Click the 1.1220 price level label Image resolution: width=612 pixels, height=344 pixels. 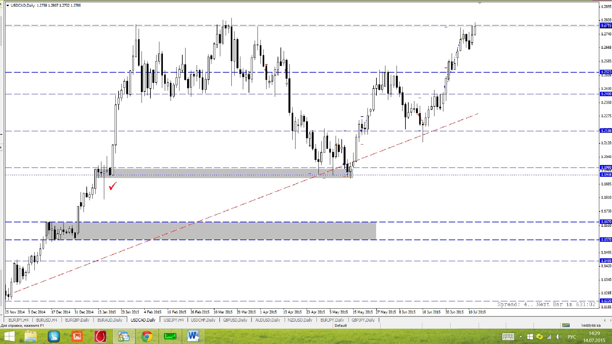click(606, 301)
